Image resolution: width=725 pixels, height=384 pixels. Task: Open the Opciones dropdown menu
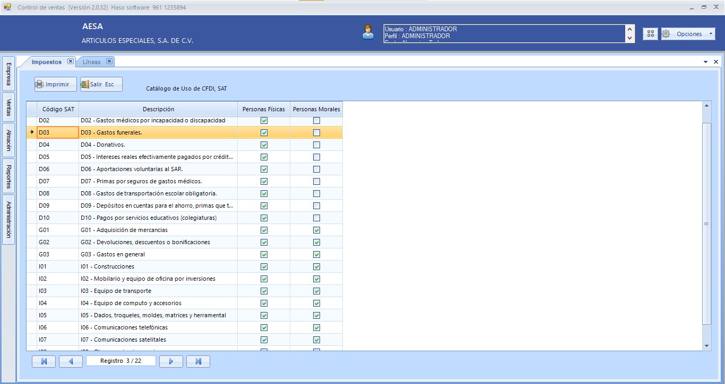click(688, 33)
